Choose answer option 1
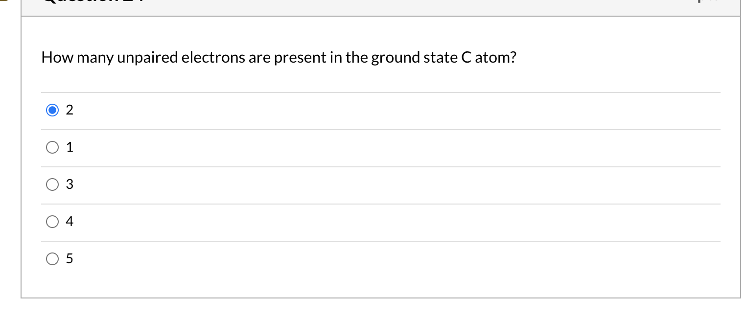The height and width of the screenshot is (320, 746). point(52,147)
